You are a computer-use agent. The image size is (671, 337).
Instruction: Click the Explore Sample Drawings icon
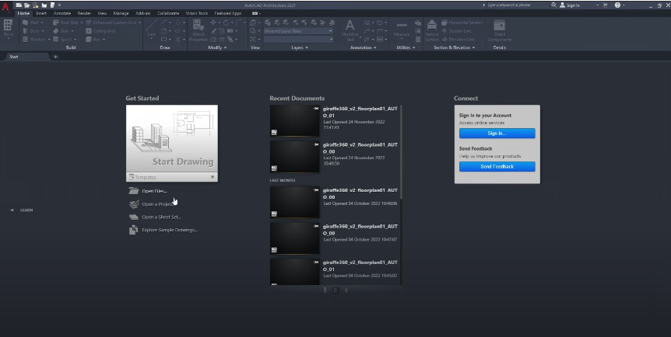coord(134,230)
